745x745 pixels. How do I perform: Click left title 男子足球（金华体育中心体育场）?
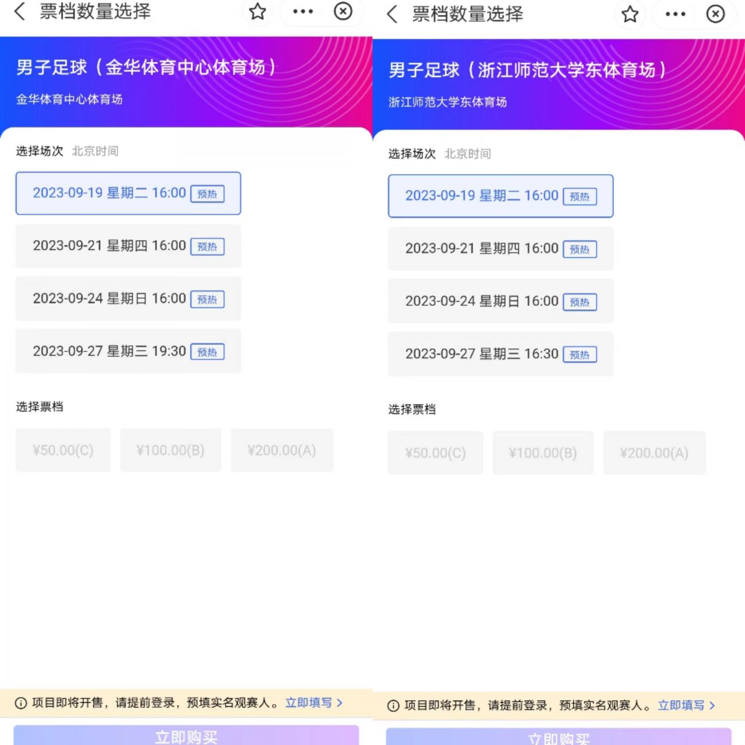click(x=147, y=67)
